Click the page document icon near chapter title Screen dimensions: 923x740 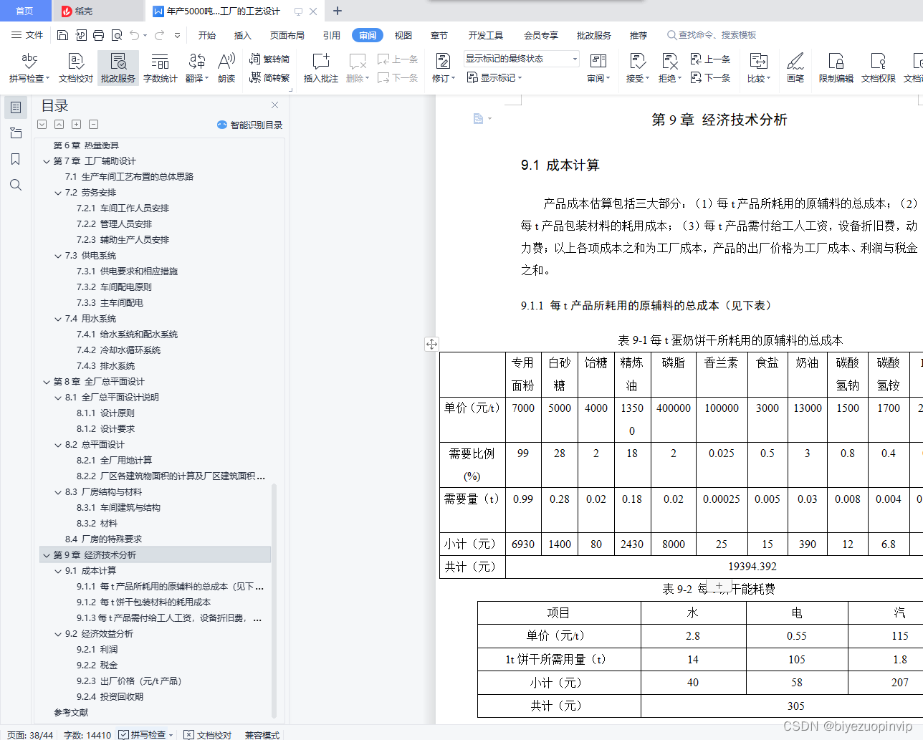point(478,119)
